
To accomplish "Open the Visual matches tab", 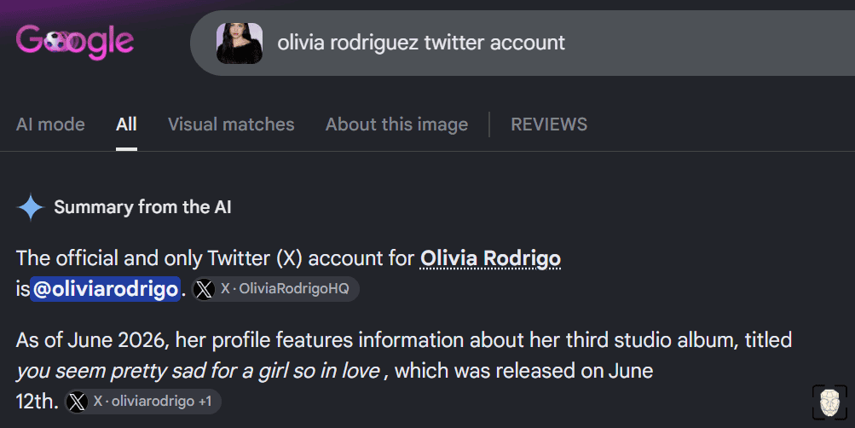I will pos(231,124).
